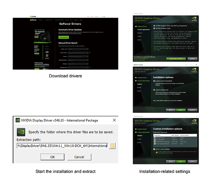Click Back in the Custom installation window
212x186 pixels.
pyautogui.click(x=171, y=161)
